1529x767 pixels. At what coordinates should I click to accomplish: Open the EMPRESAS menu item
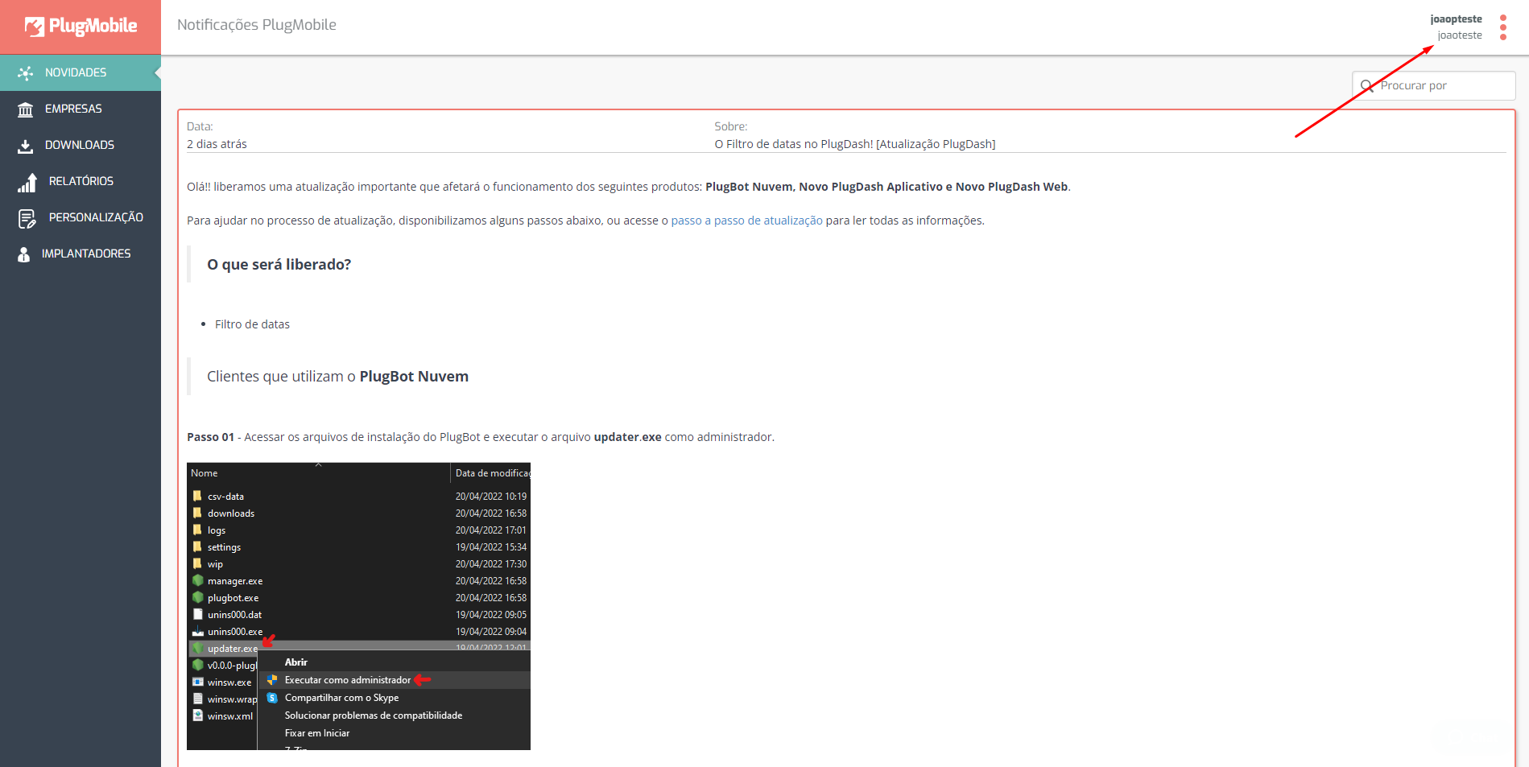pyautogui.click(x=81, y=109)
